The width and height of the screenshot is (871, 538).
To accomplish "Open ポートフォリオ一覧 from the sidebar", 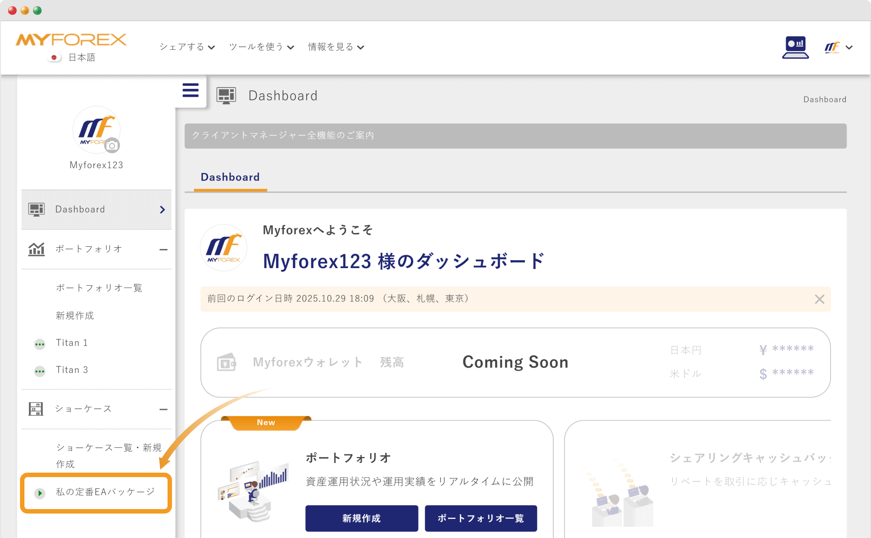I will [x=99, y=288].
